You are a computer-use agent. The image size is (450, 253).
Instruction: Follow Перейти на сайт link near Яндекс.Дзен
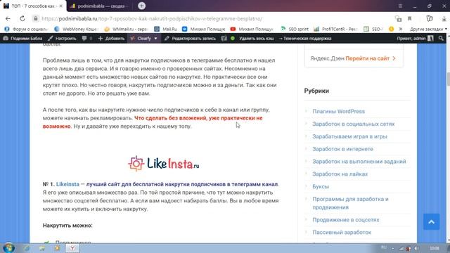(371, 58)
